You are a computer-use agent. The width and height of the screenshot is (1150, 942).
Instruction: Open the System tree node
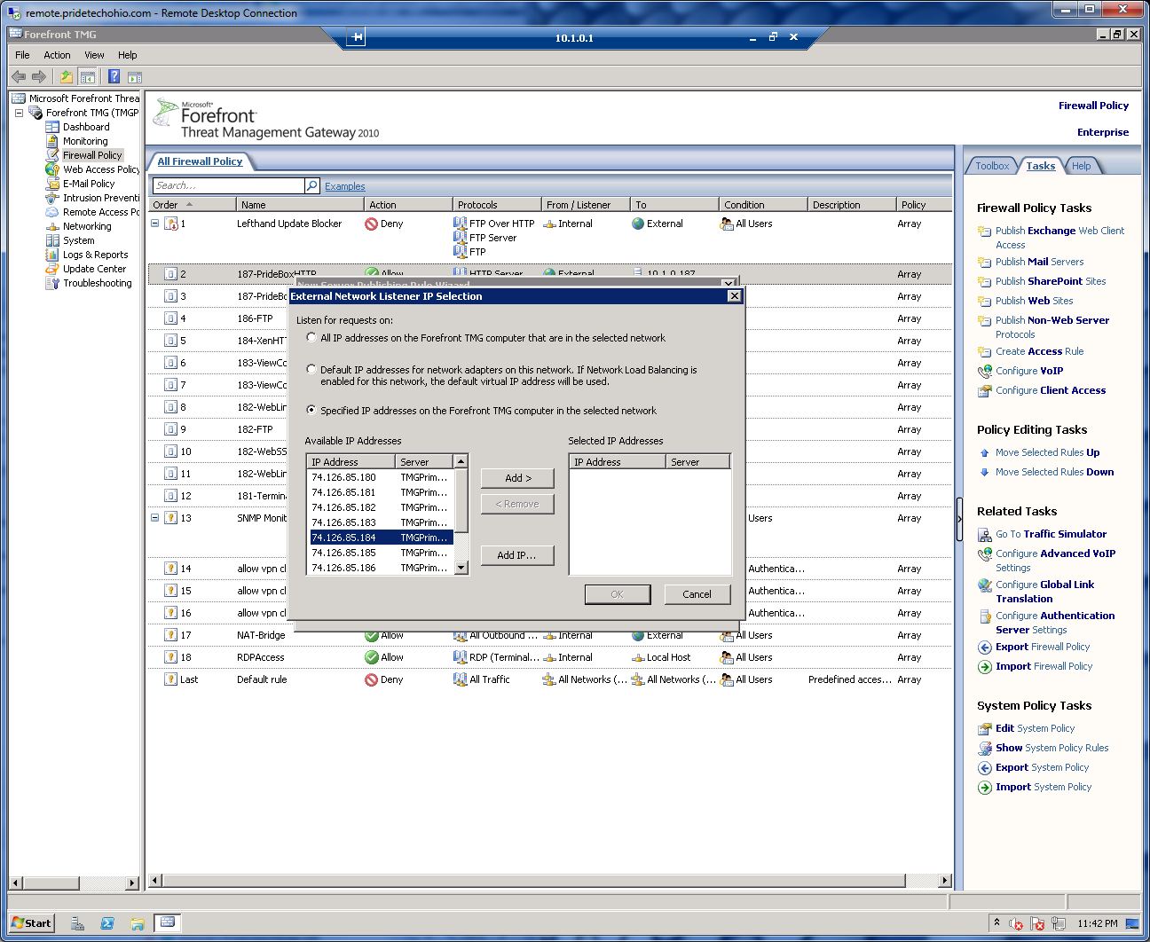[78, 240]
